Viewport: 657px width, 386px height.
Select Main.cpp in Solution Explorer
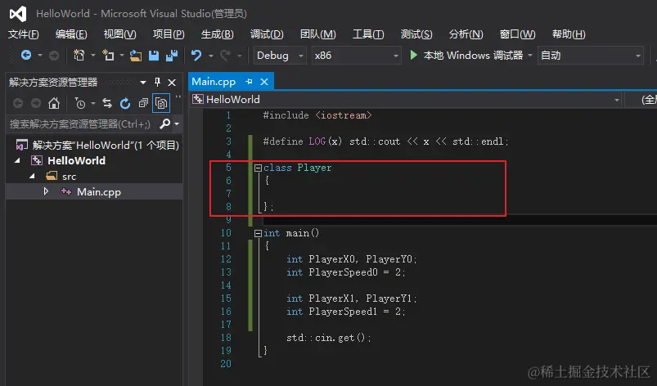(99, 192)
